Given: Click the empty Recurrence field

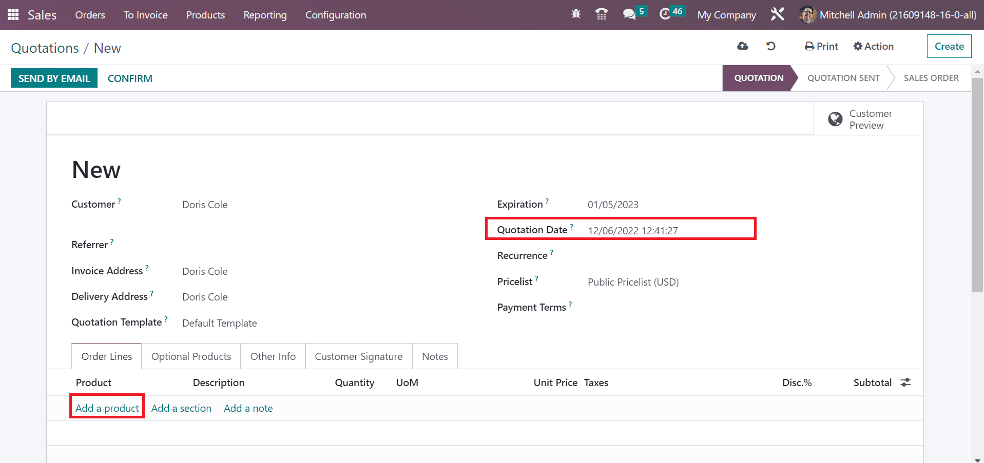Looking at the screenshot, I should pos(742,256).
